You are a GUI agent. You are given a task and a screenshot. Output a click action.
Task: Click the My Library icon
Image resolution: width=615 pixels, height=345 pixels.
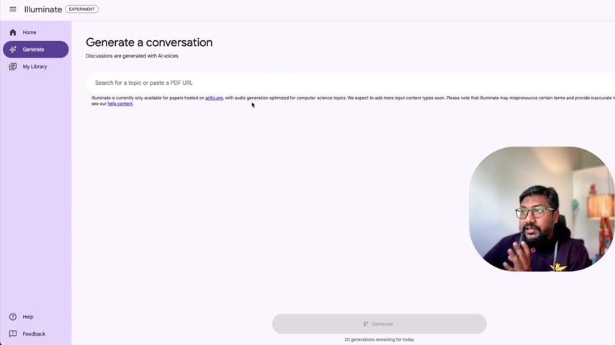tap(12, 67)
